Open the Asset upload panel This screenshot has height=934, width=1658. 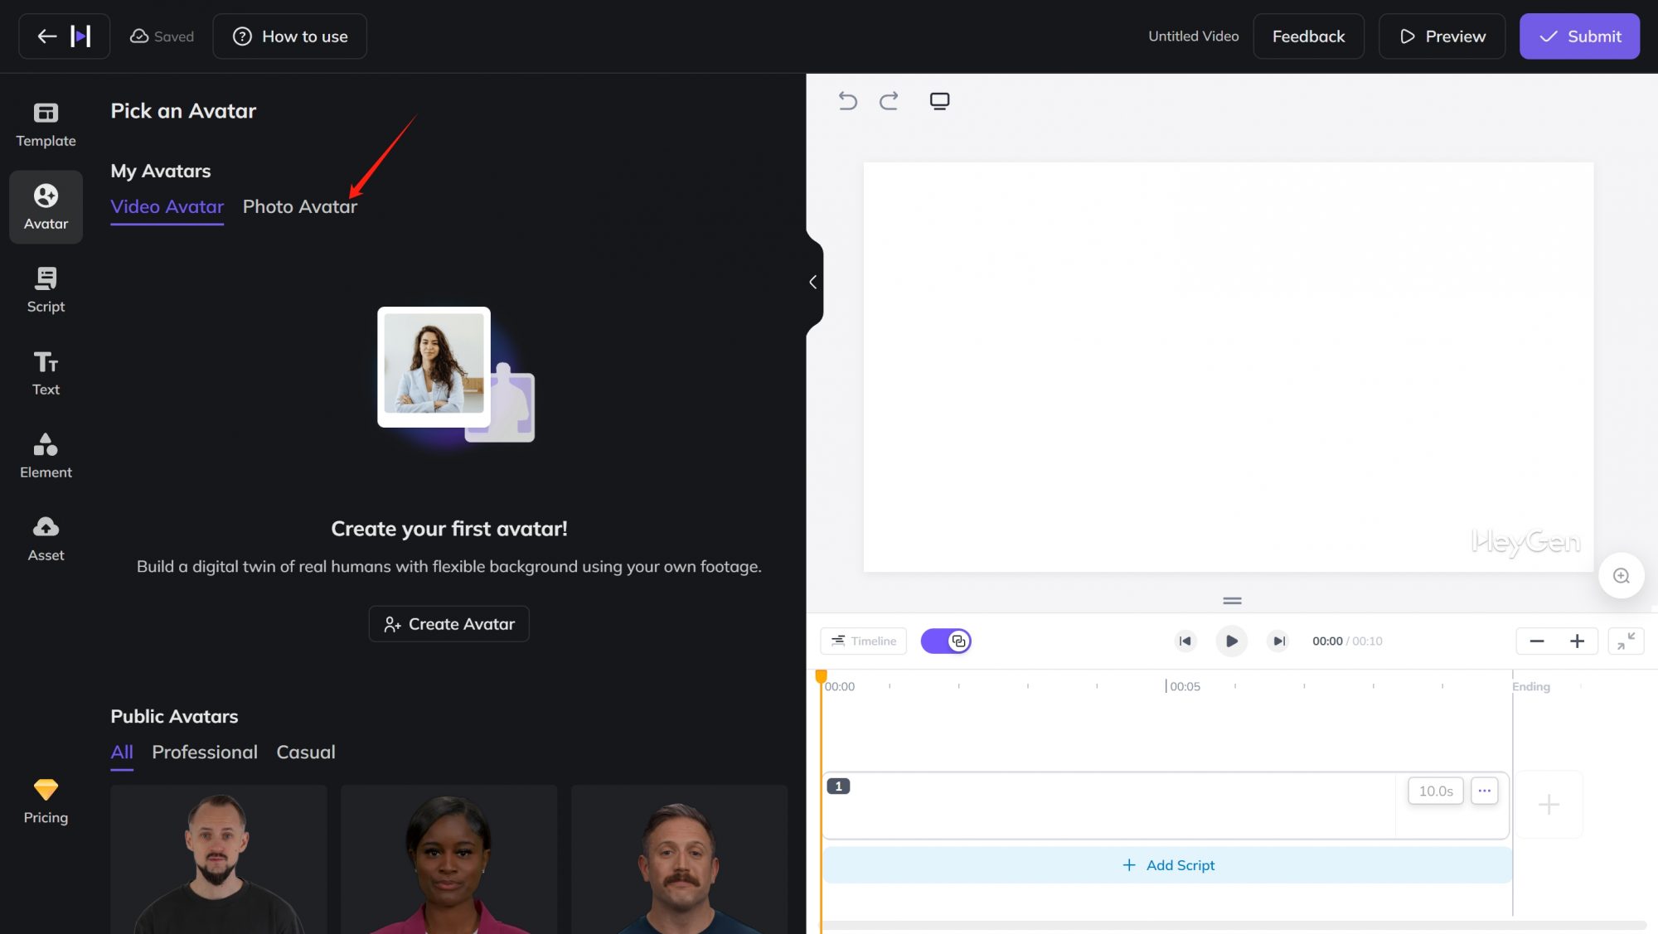pyautogui.click(x=46, y=539)
